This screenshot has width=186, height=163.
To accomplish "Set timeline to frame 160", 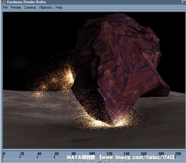I will (x=144, y=154).
